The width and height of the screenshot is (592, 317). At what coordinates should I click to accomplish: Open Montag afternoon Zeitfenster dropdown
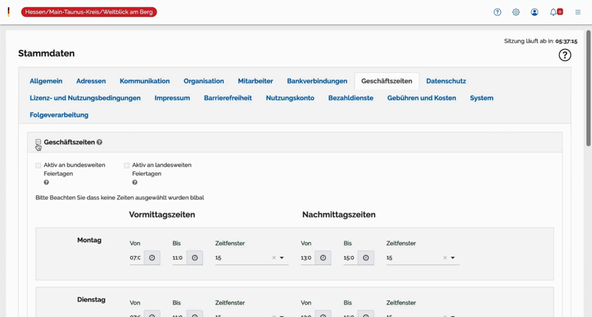[453, 258]
